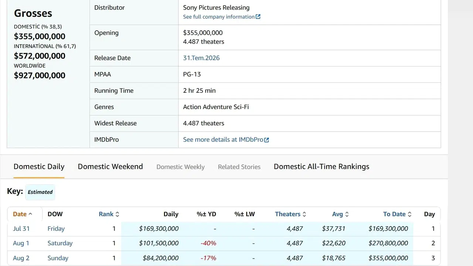This screenshot has width=473, height=266.
Task: Click external link icon next to IMDbPro details
Action: (267, 140)
